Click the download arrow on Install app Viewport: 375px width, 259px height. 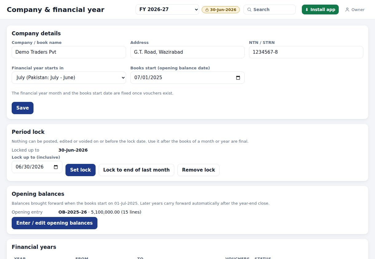pyautogui.click(x=307, y=10)
